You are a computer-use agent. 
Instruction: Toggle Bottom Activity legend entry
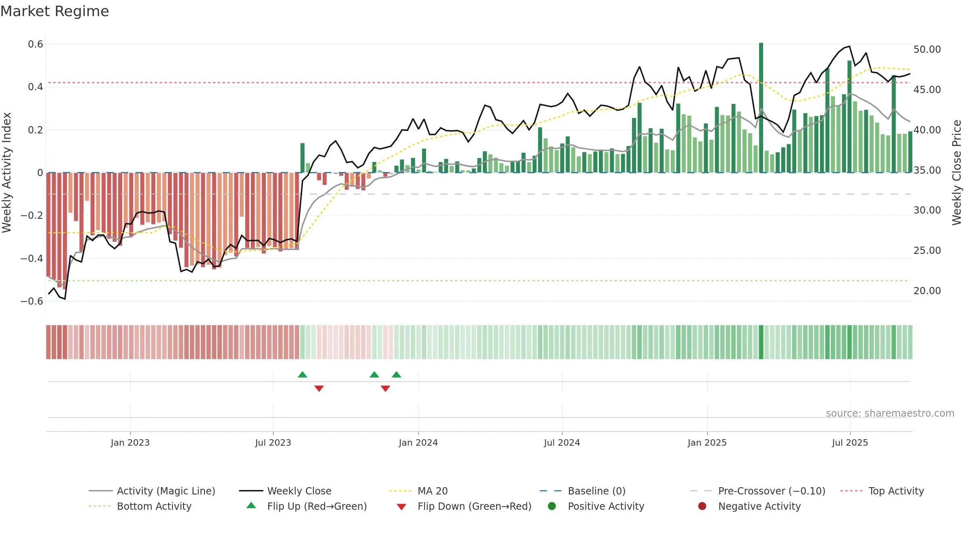click(140, 506)
